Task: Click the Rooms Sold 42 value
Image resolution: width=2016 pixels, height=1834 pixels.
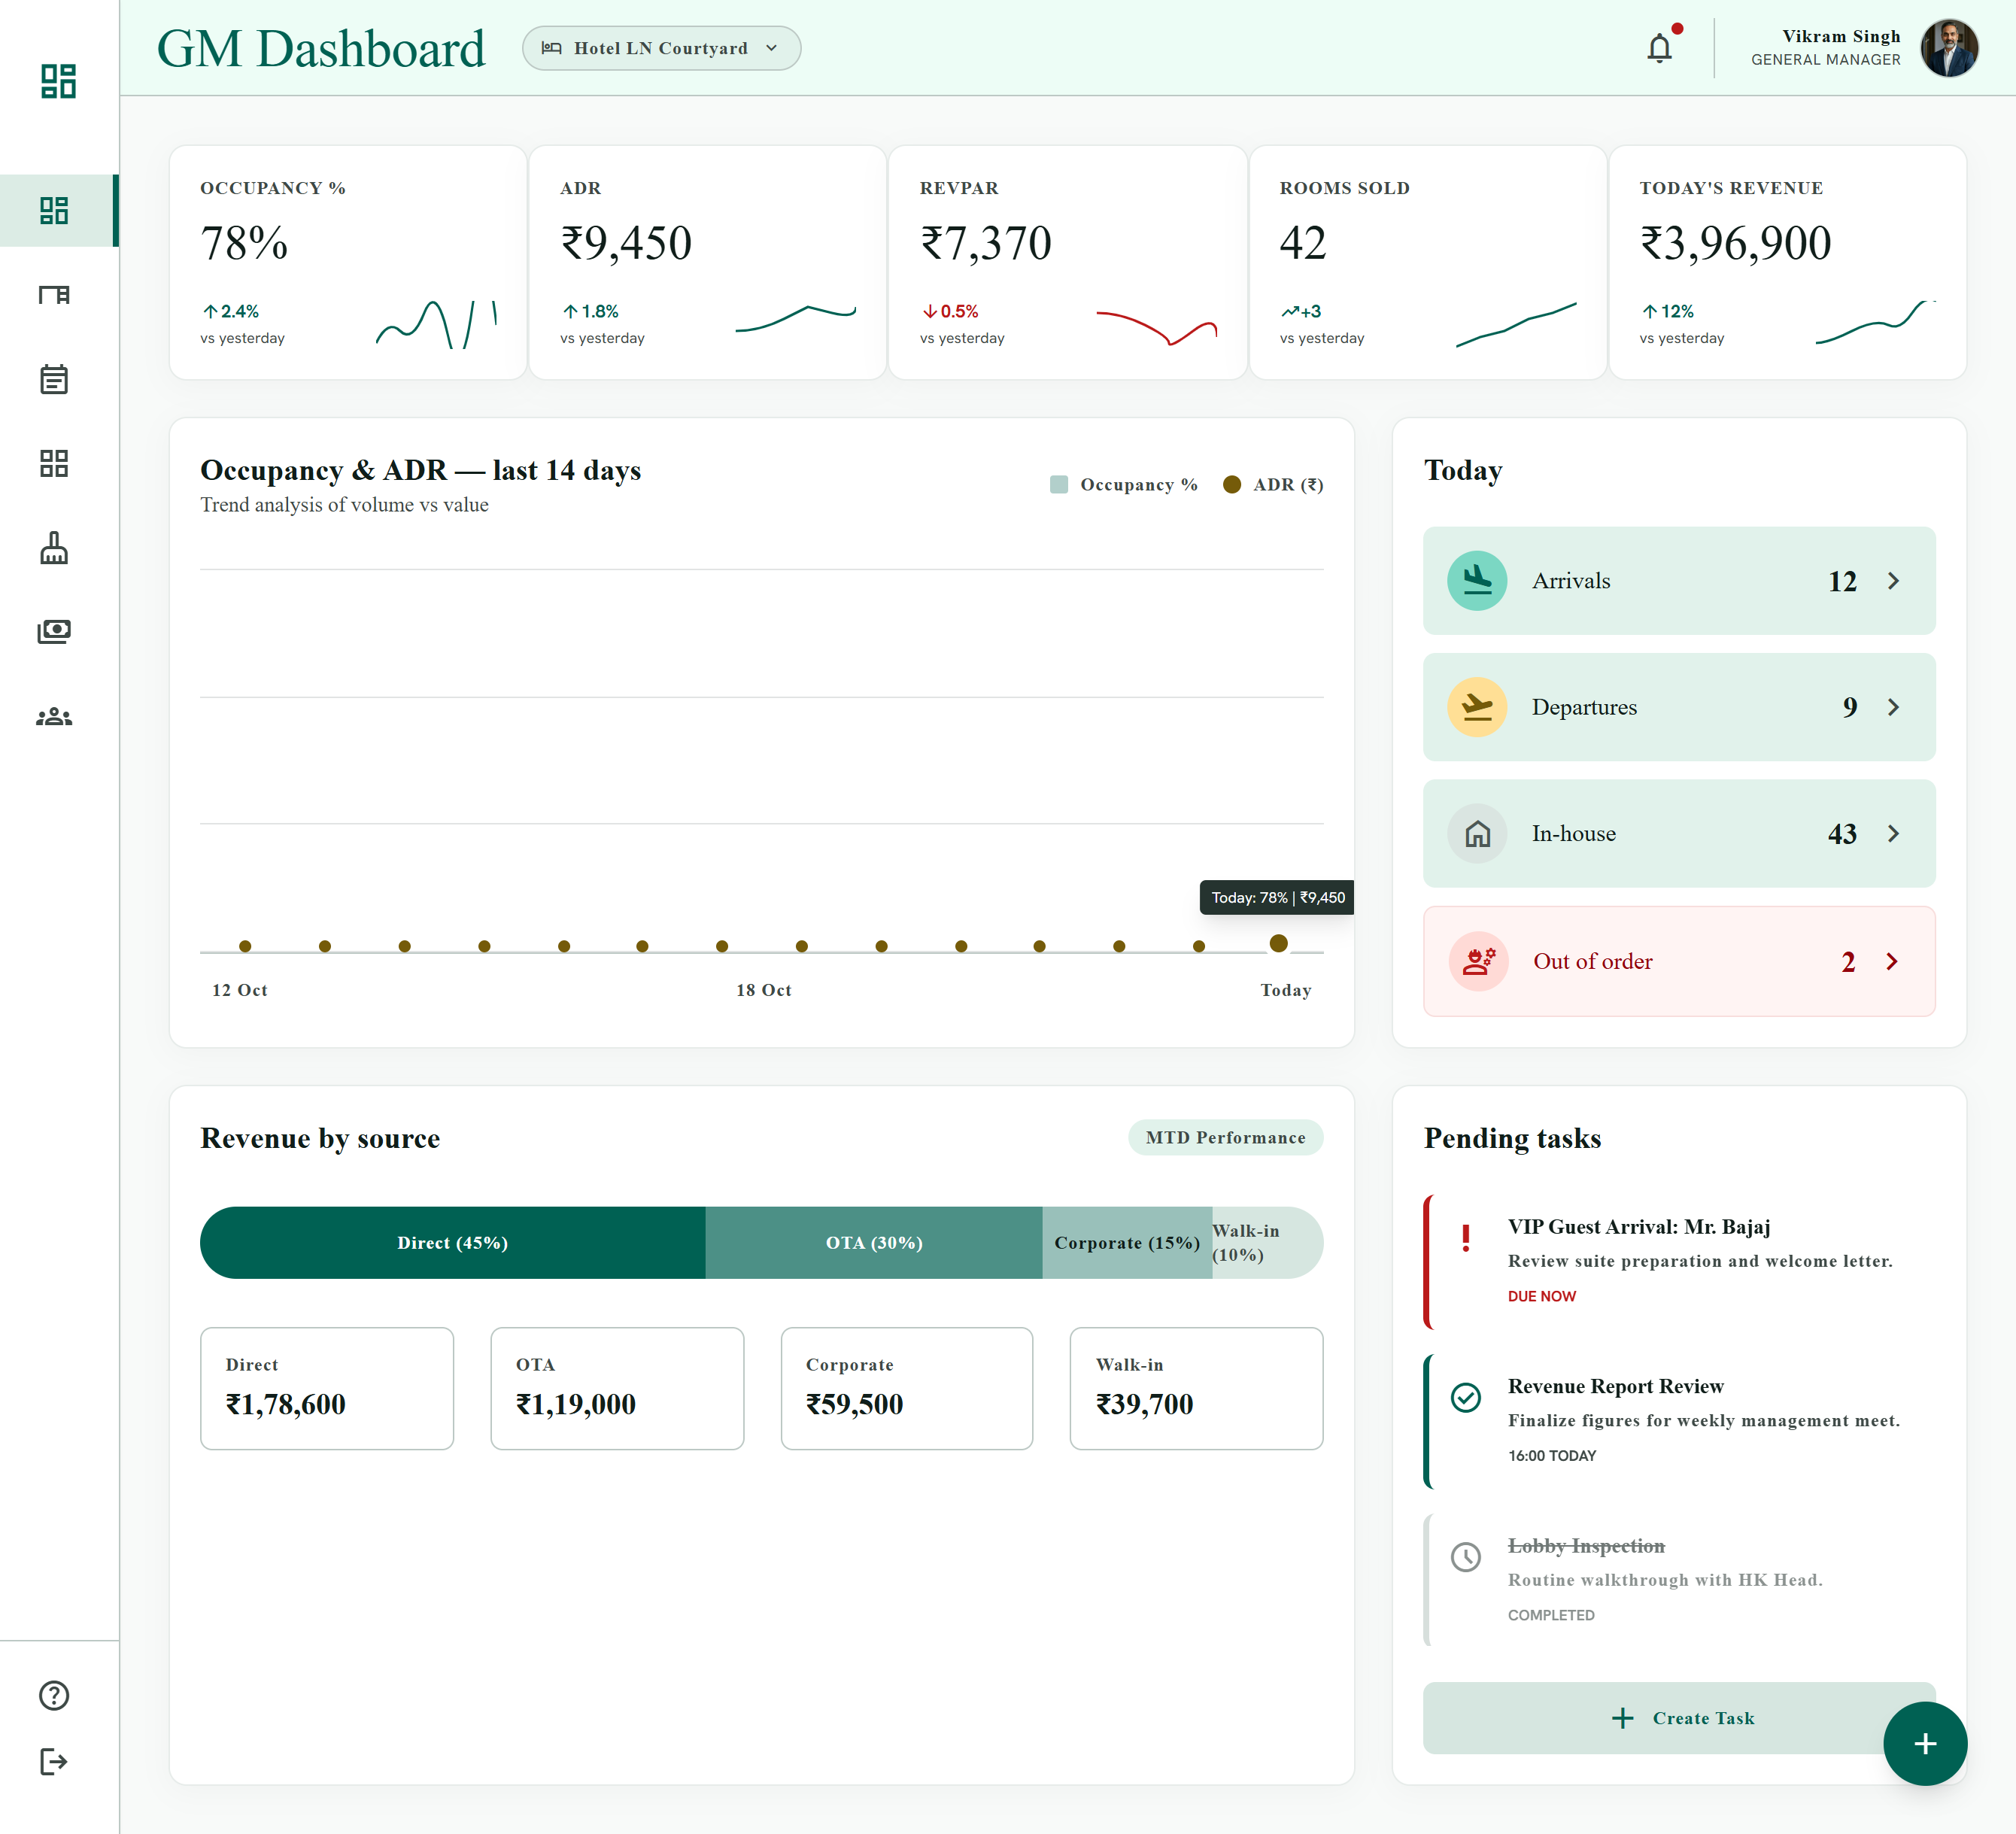Action: tap(1303, 243)
